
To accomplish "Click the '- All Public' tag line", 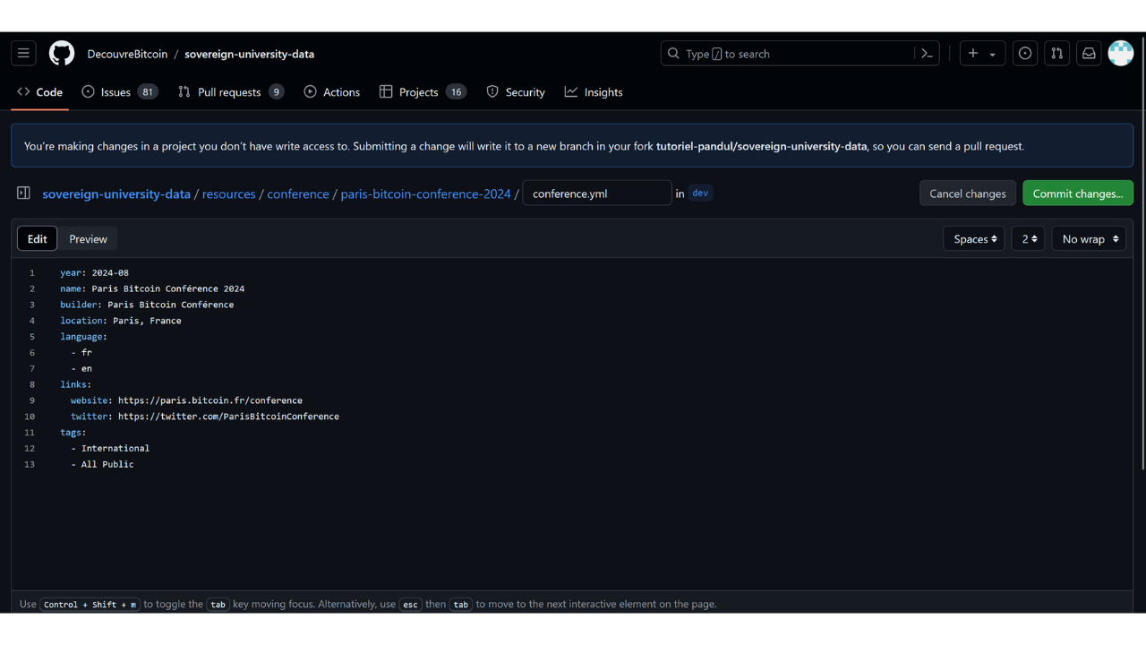I will [x=102, y=464].
